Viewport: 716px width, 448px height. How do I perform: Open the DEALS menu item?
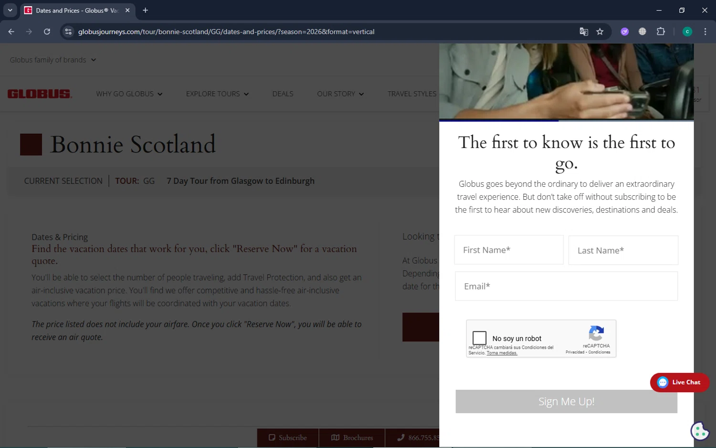(283, 94)
